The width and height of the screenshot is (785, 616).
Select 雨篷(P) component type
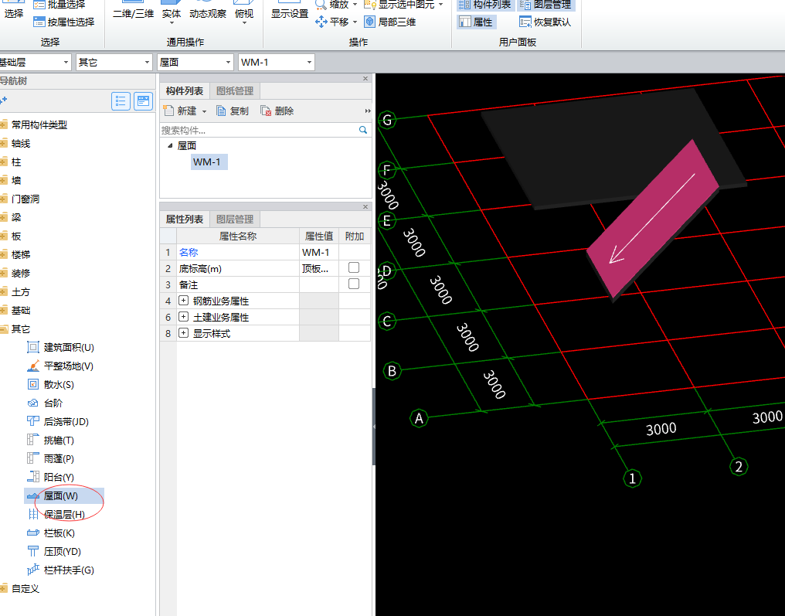(x=50, y=459)
